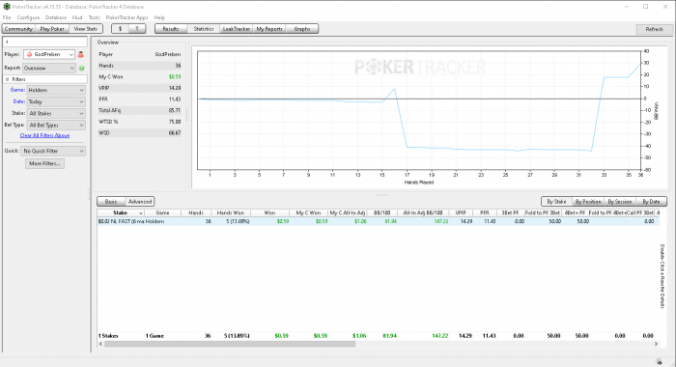Collapse the Filters section

(x=7, y=79)
